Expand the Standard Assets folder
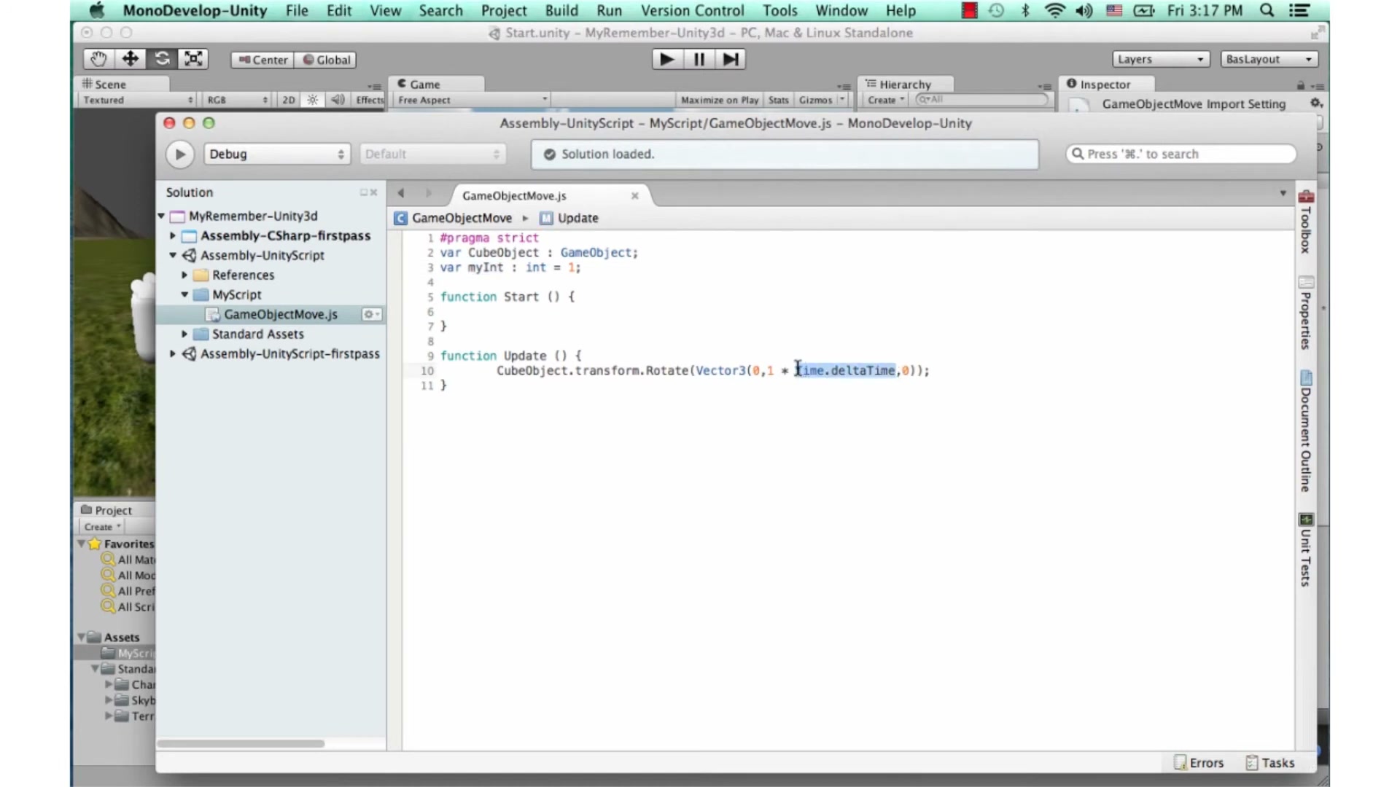The width and height of the screenshot is (1400, 787). coord(184,334)
